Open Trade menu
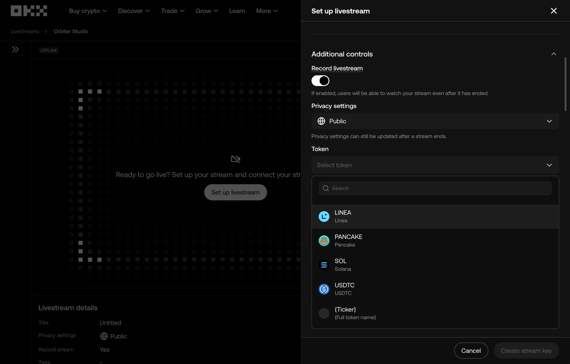Screen dimensions: 570x364 point(173,11)
